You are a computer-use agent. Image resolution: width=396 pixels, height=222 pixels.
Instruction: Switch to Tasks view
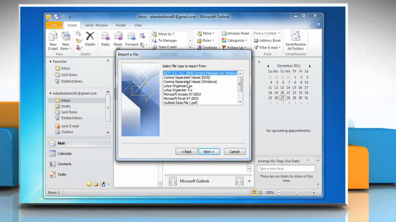pos(79,174)
